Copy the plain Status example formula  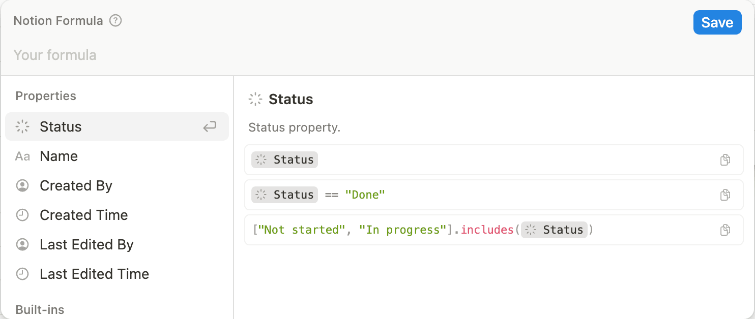click(725, 160)
